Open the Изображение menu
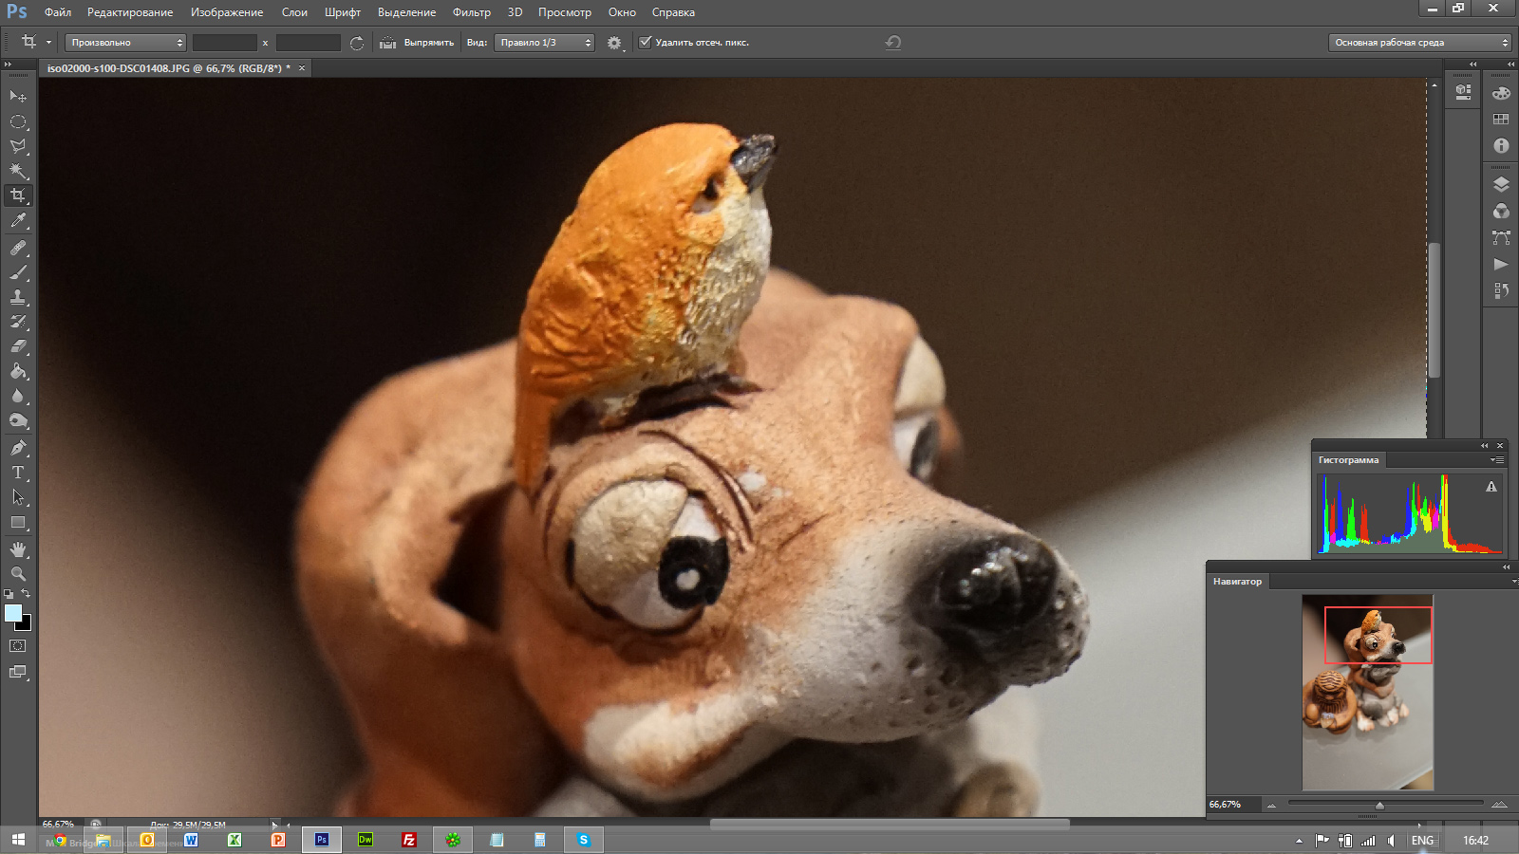The image size is (1519, 854). pyautogui.click(x=227, y=12)
